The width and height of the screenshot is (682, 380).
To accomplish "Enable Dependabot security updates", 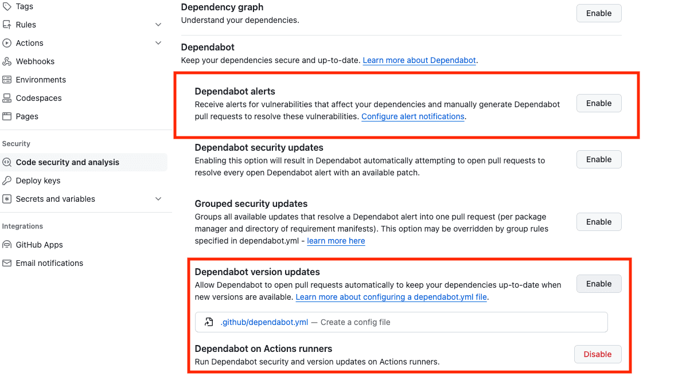I will (x=598, y=159).
